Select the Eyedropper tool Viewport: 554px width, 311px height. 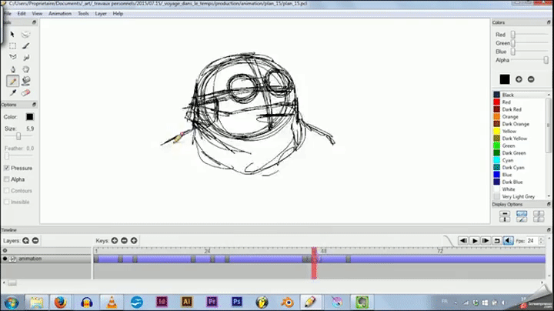click(x=13, y=93)
